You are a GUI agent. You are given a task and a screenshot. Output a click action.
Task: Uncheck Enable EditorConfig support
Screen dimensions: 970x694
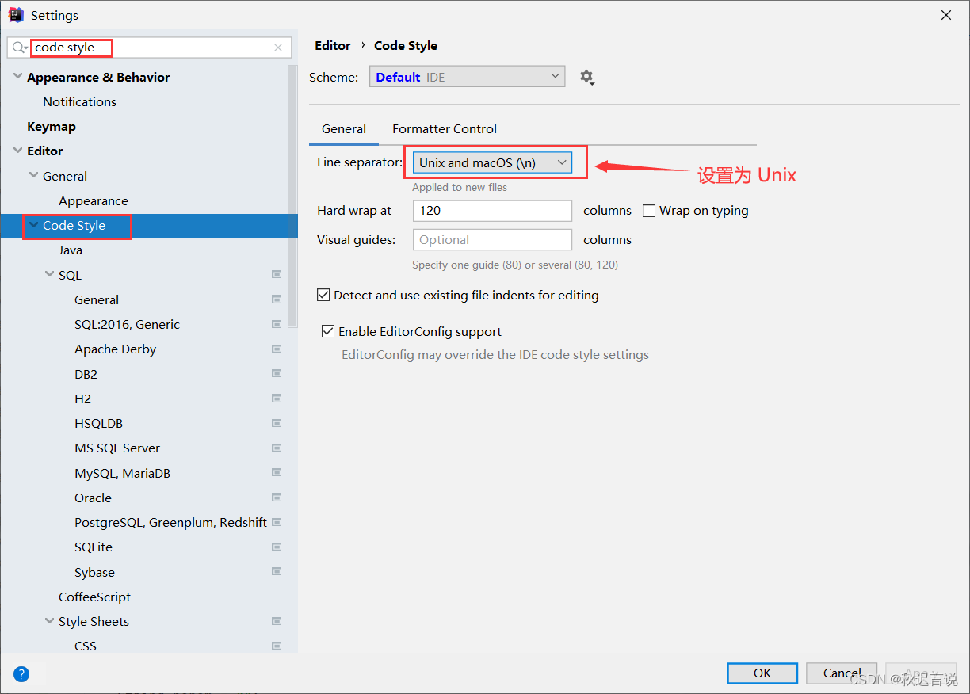328,331
